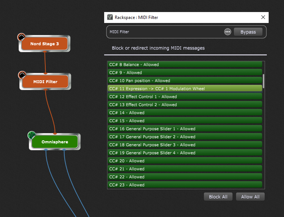
Task: Click the MIDI Filter name field
Action: click(164, 32)
